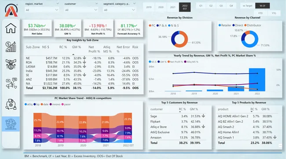The width and height of the screenshot is (286, 159).
Task: Sort customers table by GM % header
Action: [194, 109]
